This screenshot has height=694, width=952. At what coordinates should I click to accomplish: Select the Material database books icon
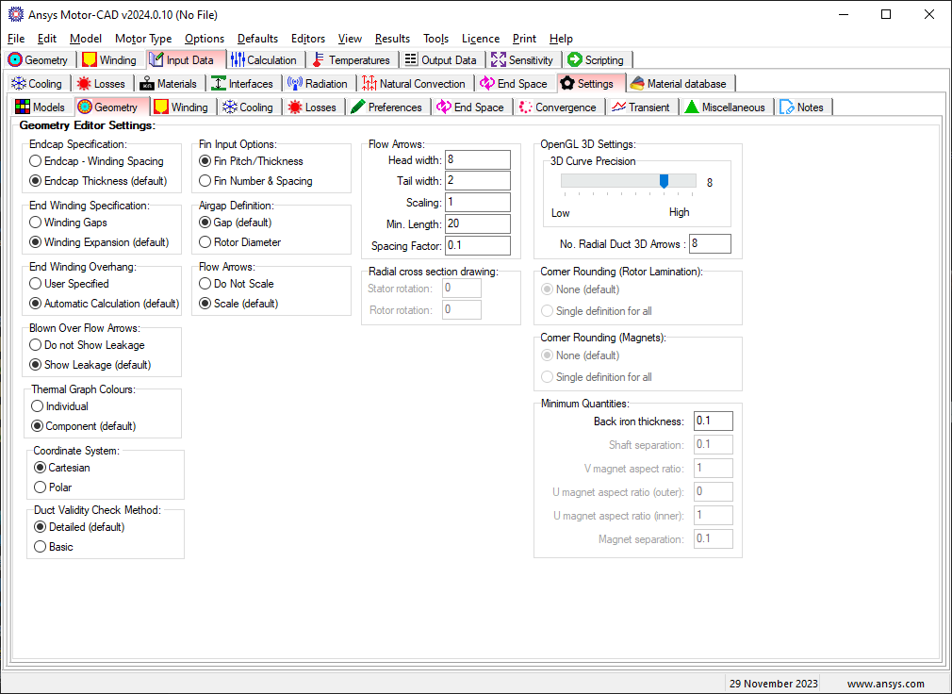(637, 84)
